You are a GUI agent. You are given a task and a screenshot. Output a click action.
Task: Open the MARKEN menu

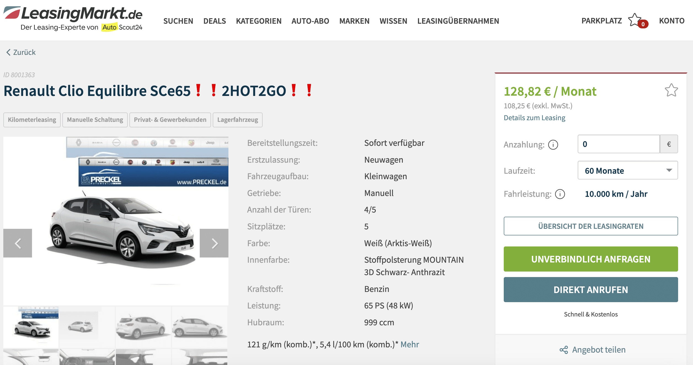pyautogui.click(x=354, y=21)
